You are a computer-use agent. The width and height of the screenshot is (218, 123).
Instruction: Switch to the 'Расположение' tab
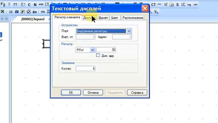[133, 18]
